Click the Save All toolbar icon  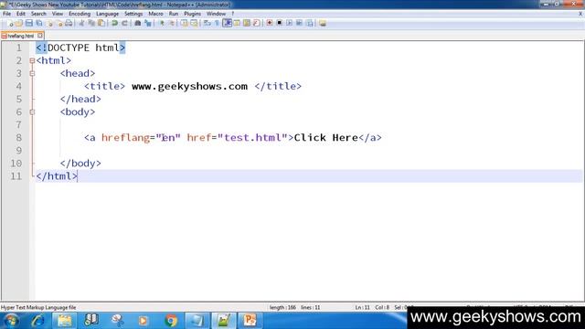click(38, 23)
